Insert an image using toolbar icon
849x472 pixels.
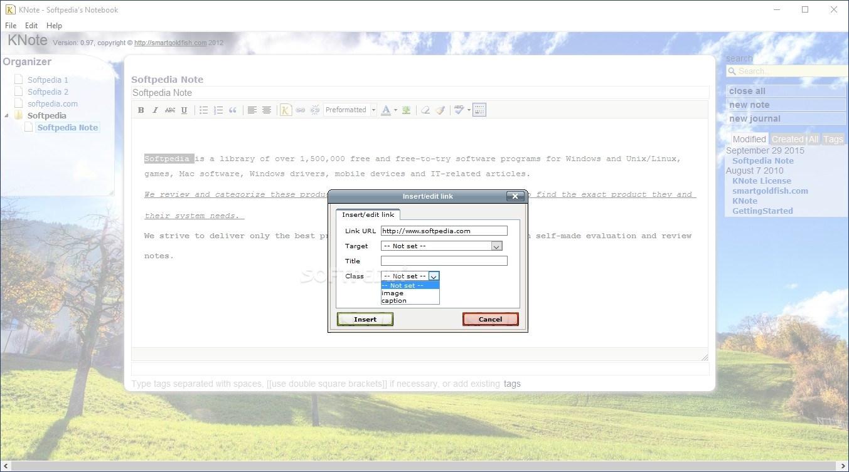(x=407, y=110)
